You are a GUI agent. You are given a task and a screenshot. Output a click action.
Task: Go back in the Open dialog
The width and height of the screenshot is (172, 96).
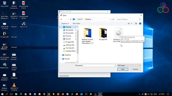coord(62,19)
